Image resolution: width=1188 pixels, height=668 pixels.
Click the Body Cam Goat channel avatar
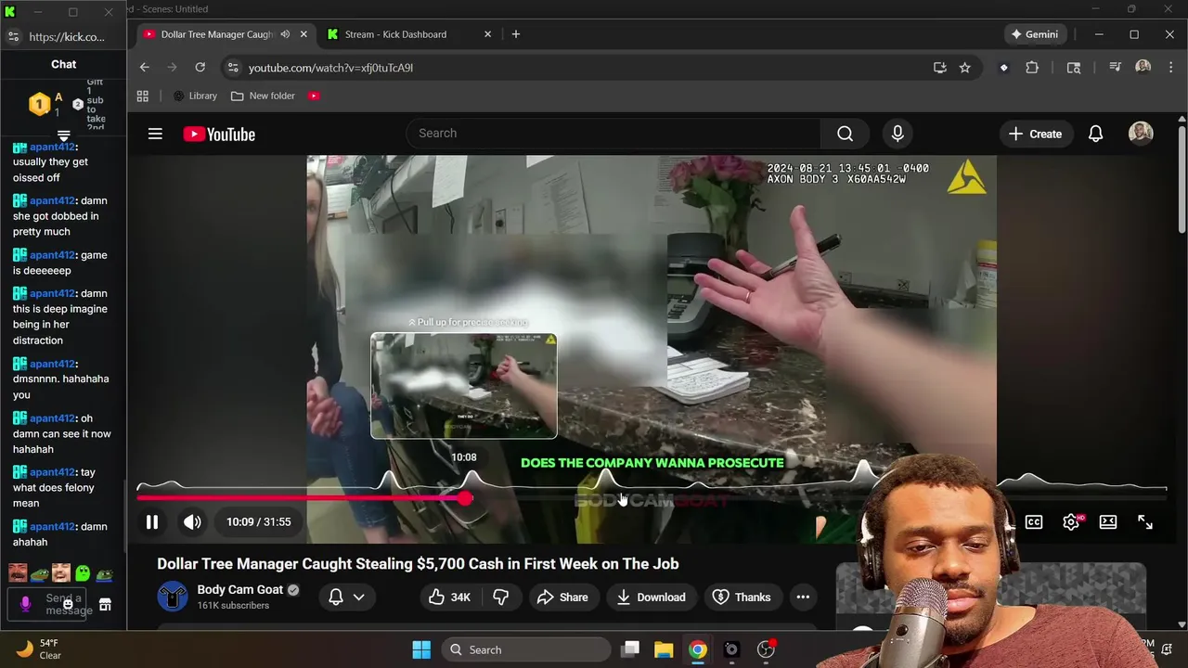(x=173, y=597)
